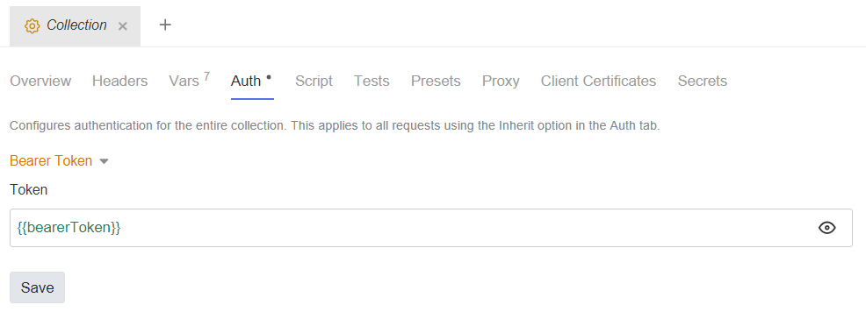Click the Collection tab gear icon
The height and width of the screenshot is (319, 866).
pos(32,26)
